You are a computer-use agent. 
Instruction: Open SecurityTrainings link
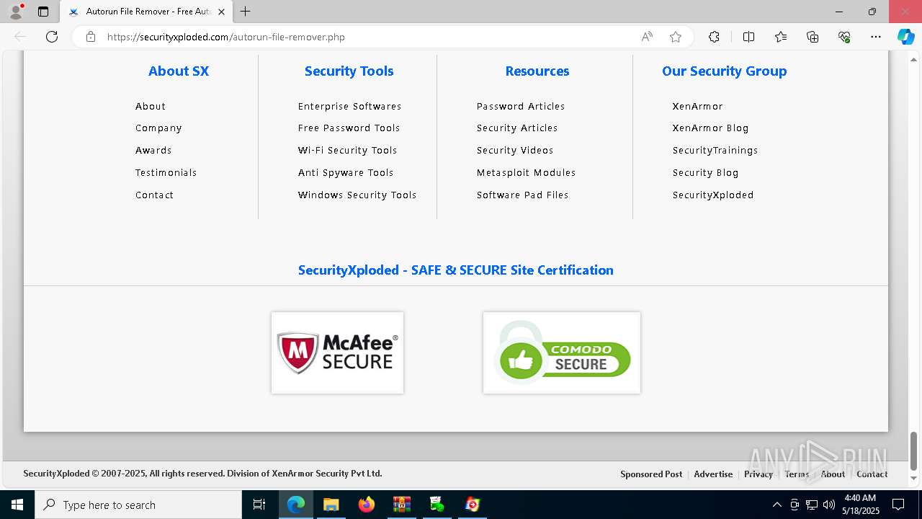coord(715,151)
